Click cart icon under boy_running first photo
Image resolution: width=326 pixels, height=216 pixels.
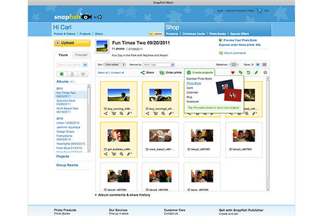pyautogui.click(x=113, y=113)
